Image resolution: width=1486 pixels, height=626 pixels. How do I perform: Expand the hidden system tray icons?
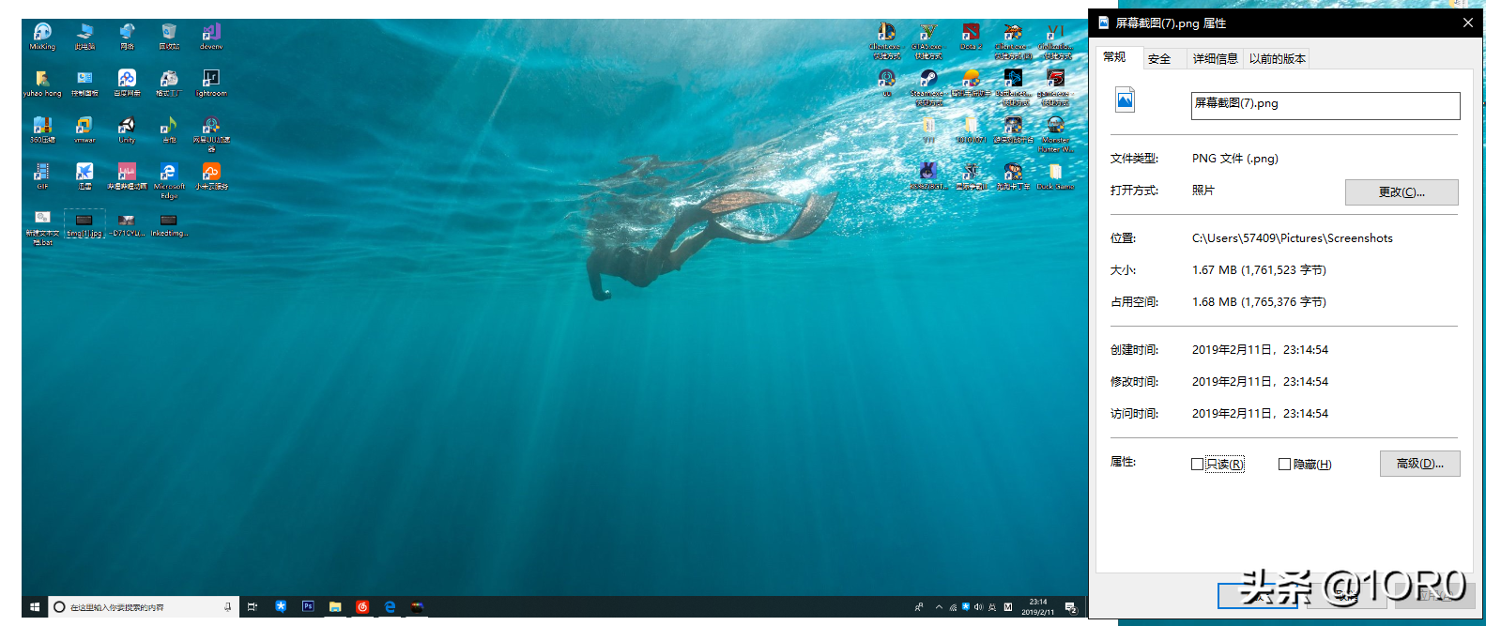click(939, 607)
